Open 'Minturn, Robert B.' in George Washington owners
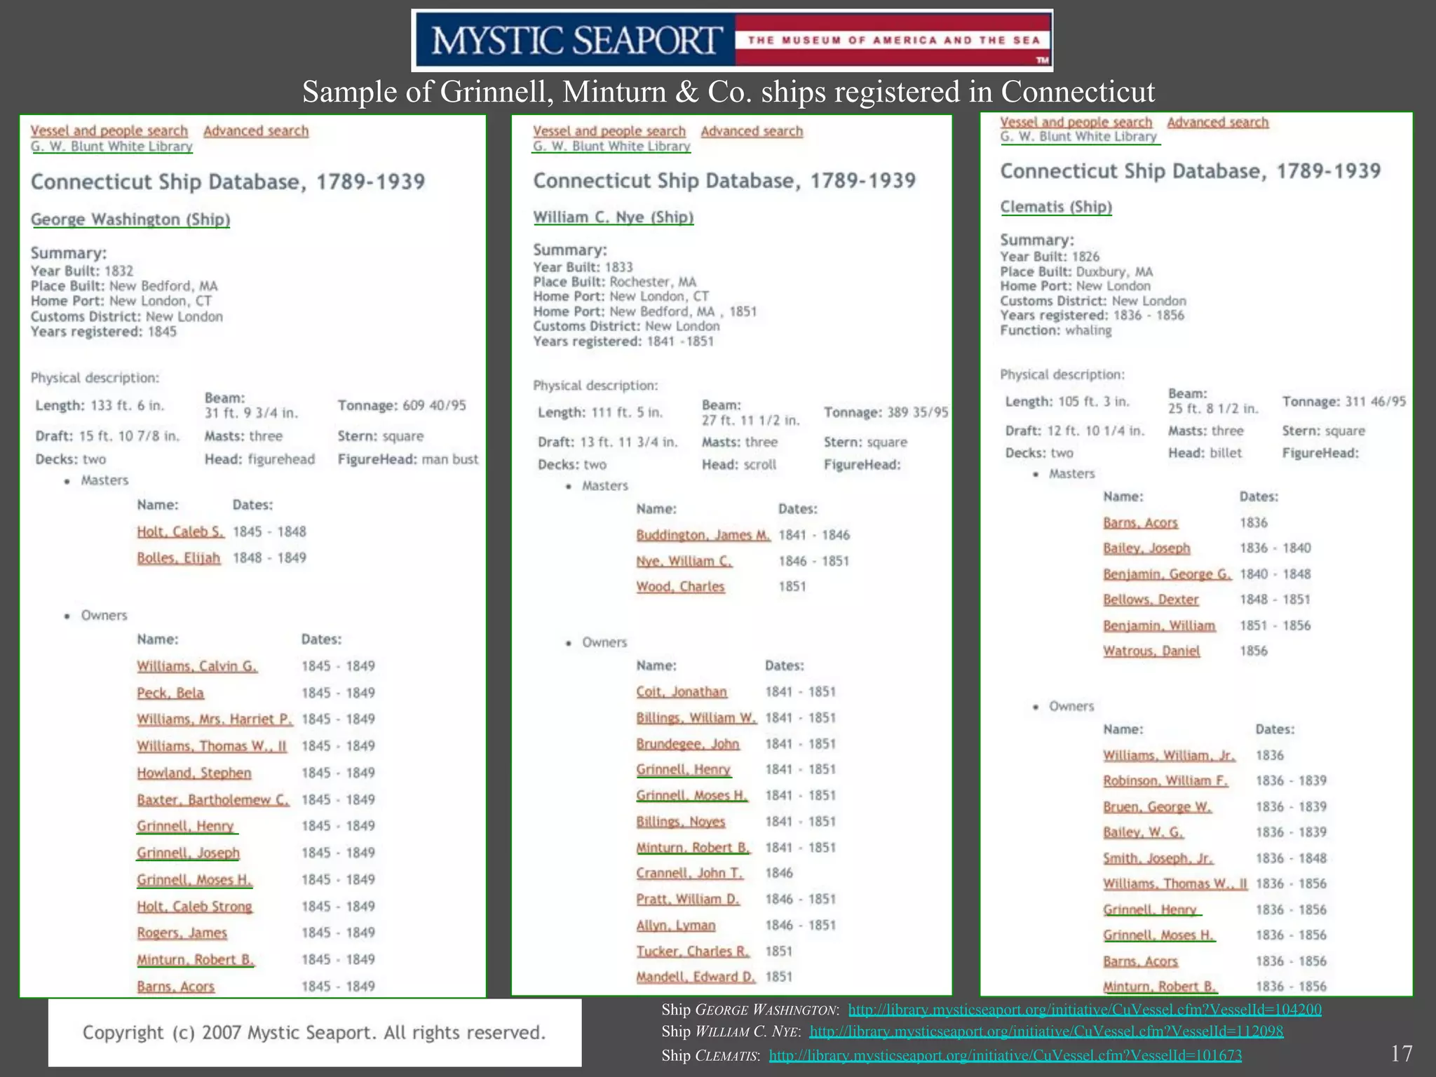Viewport: 1436px width, 1077px height. click(x=196, y=960)
